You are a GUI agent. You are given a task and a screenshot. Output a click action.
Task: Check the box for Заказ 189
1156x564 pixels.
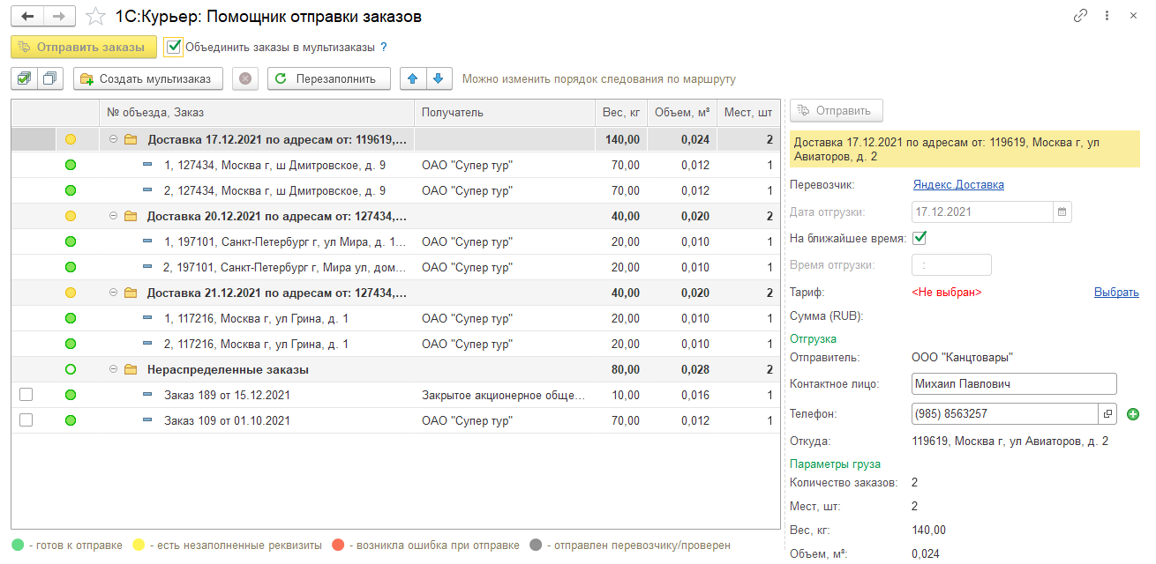tap(26, 395)
